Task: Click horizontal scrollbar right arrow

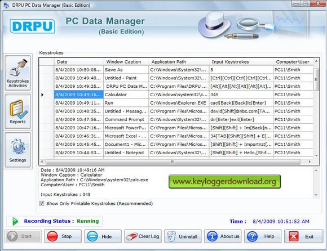Action: pos(310,162)
